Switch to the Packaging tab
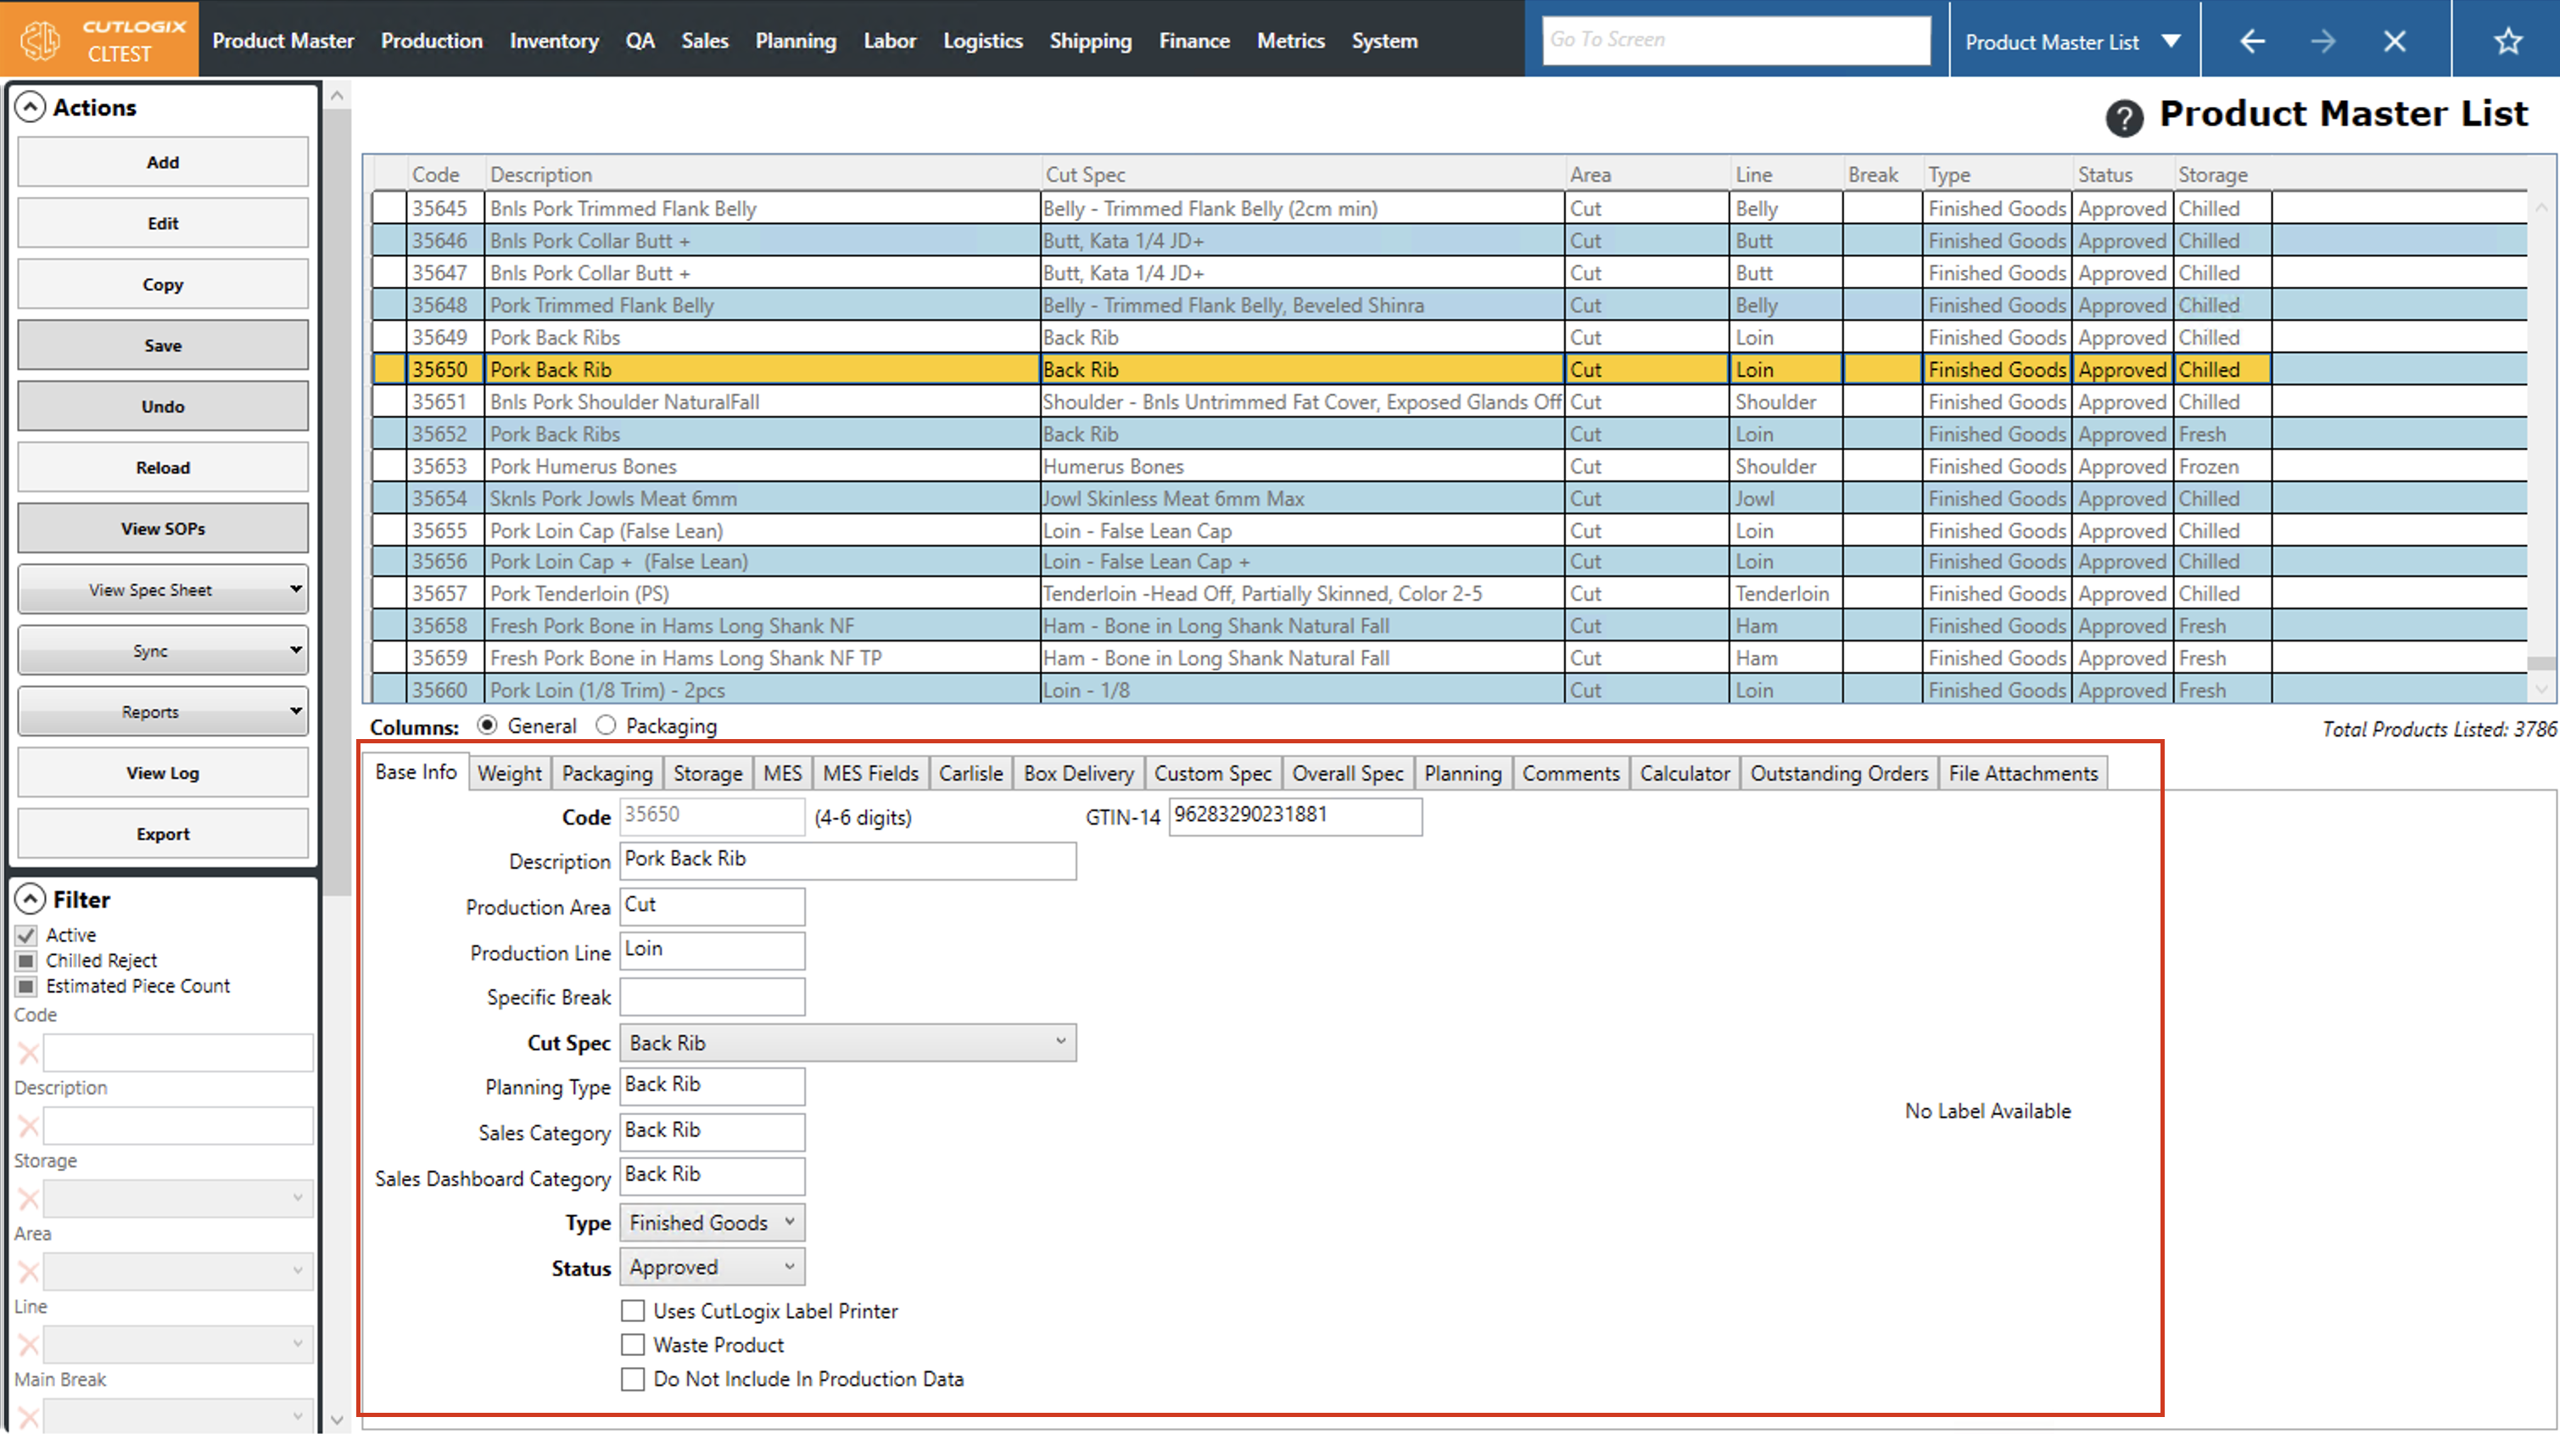 606,773
